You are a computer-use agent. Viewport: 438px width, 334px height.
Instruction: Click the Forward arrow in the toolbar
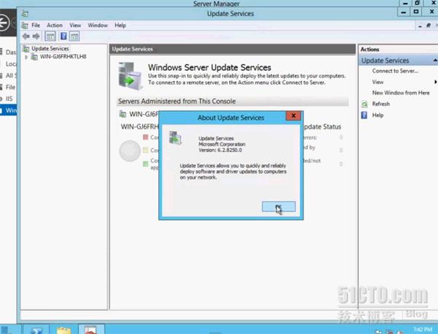pos(36,36)
